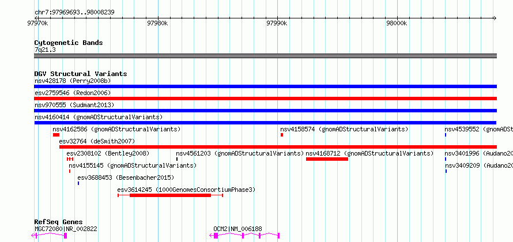Image resolution: width=513 pixels, height=242 pixels.
Task: Click the "DGV Structural Variants" track title
Action: coord(81,74)
